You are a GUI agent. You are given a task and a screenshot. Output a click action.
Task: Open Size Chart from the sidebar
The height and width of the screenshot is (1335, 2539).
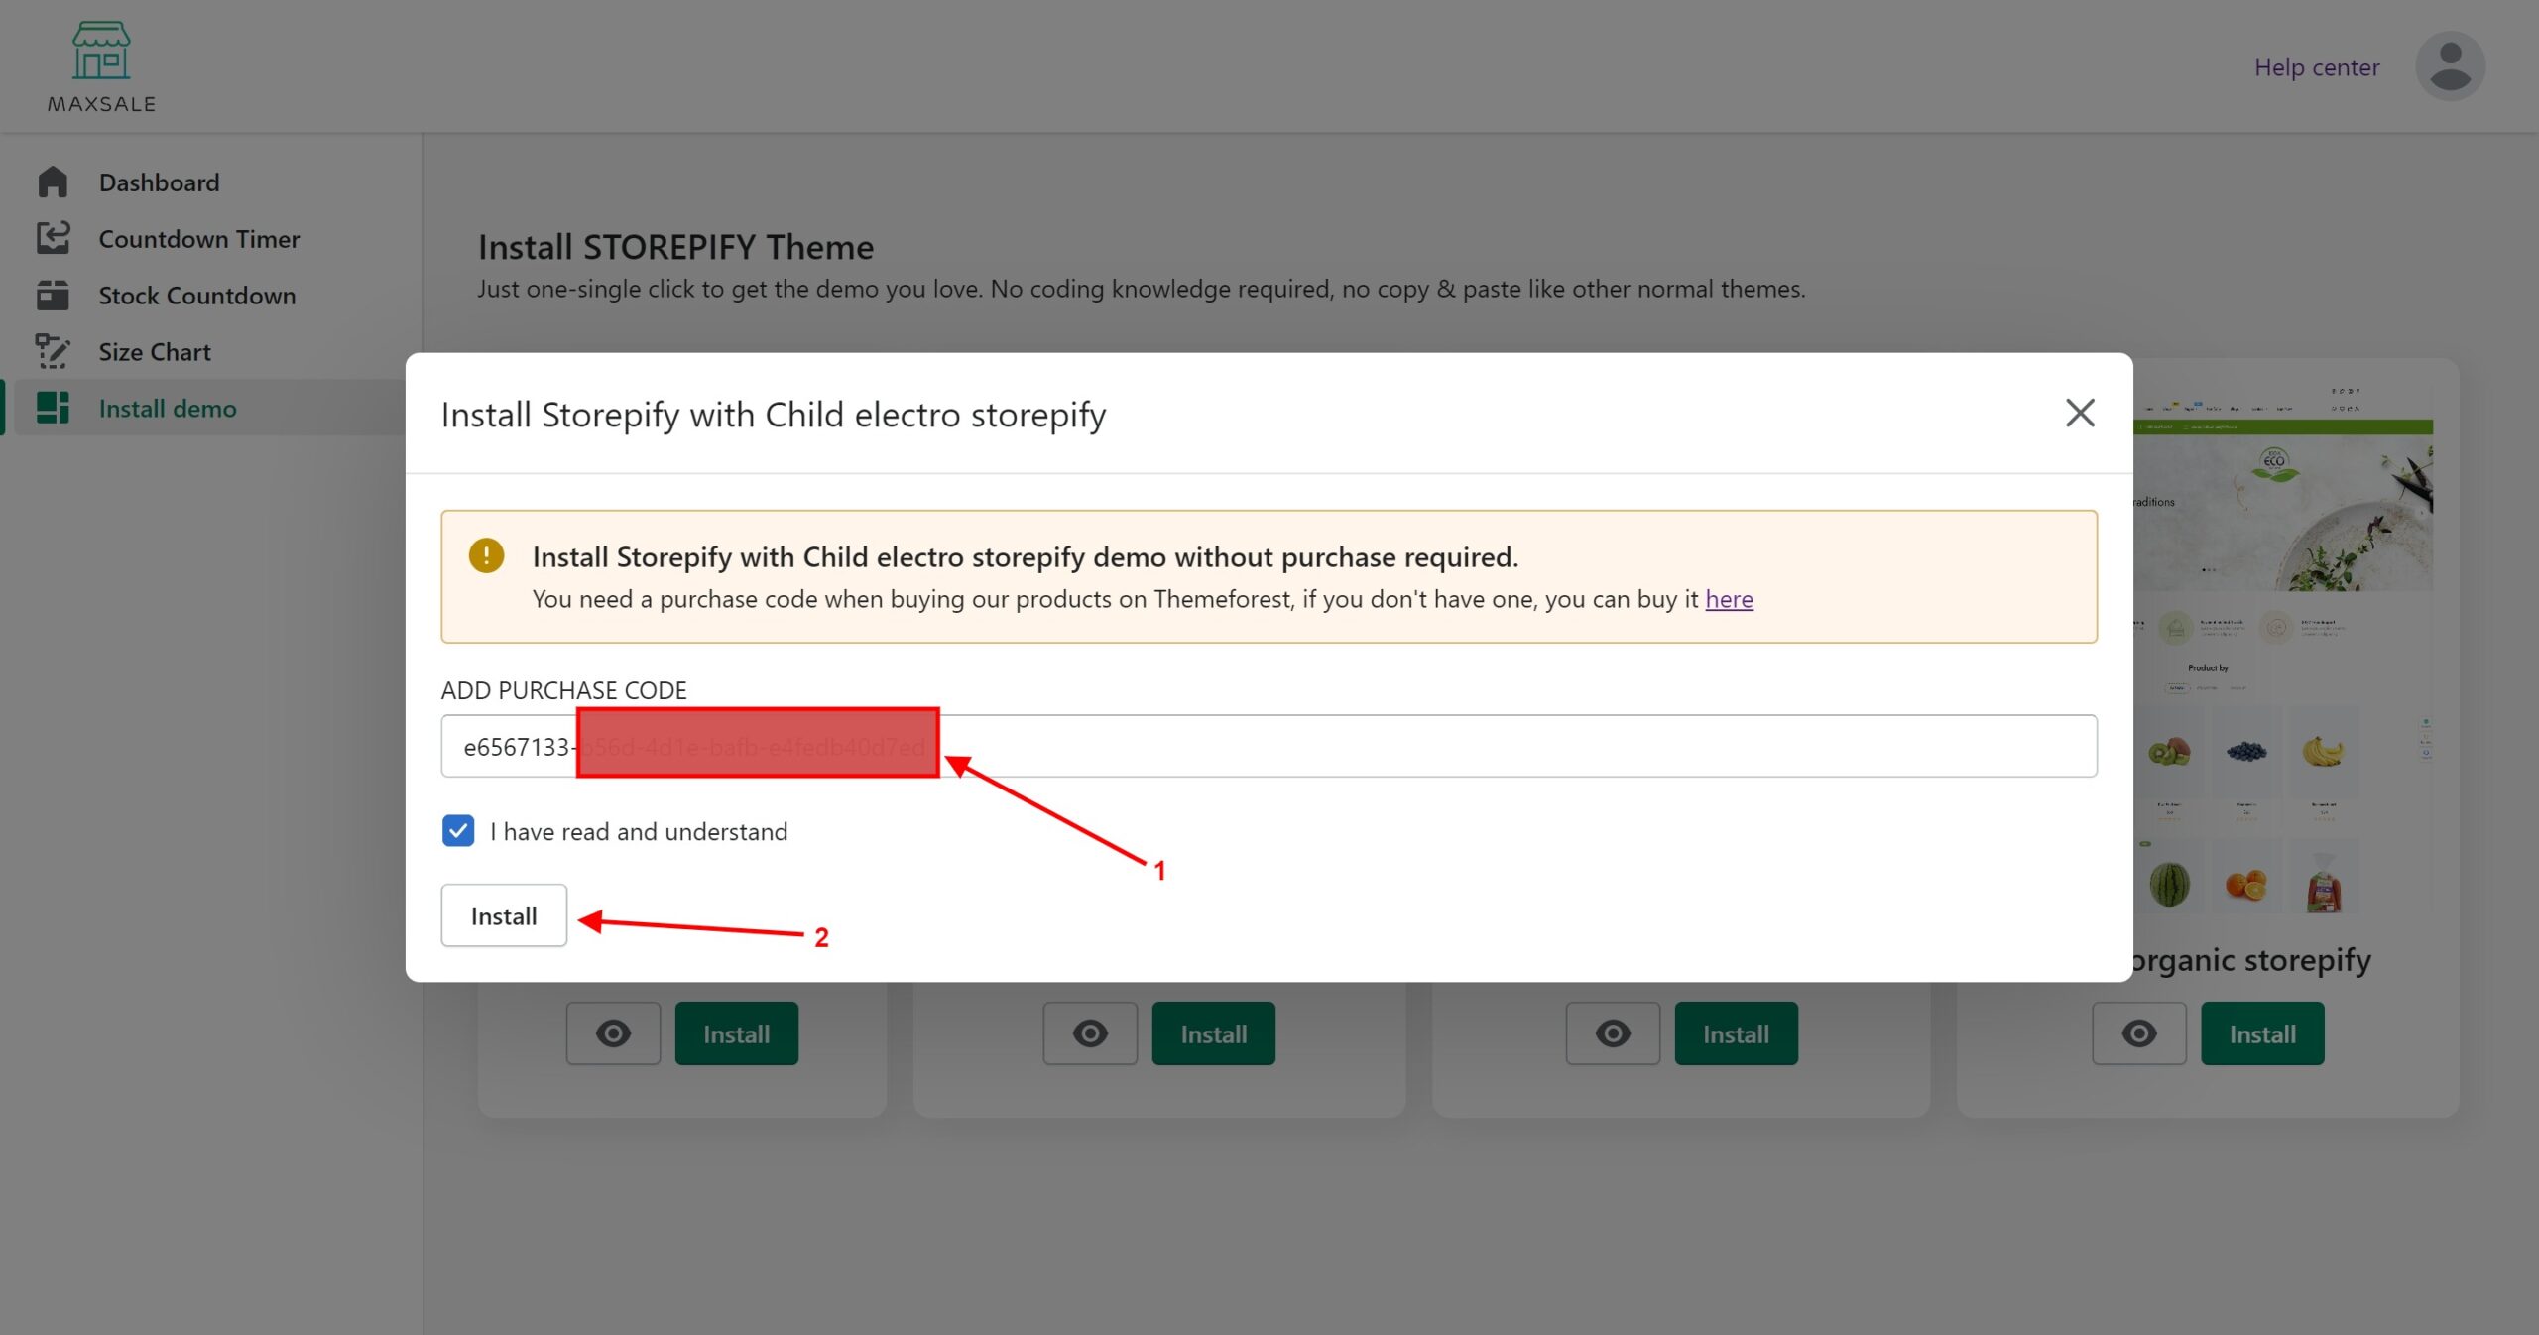click(155, 352)
